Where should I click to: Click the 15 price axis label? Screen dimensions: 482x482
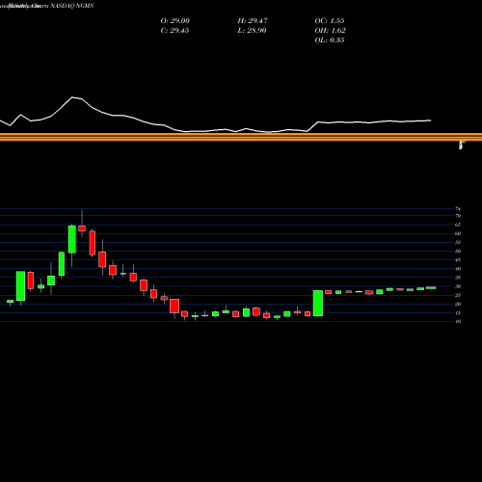pyautogui.click(x=458, y=313)
